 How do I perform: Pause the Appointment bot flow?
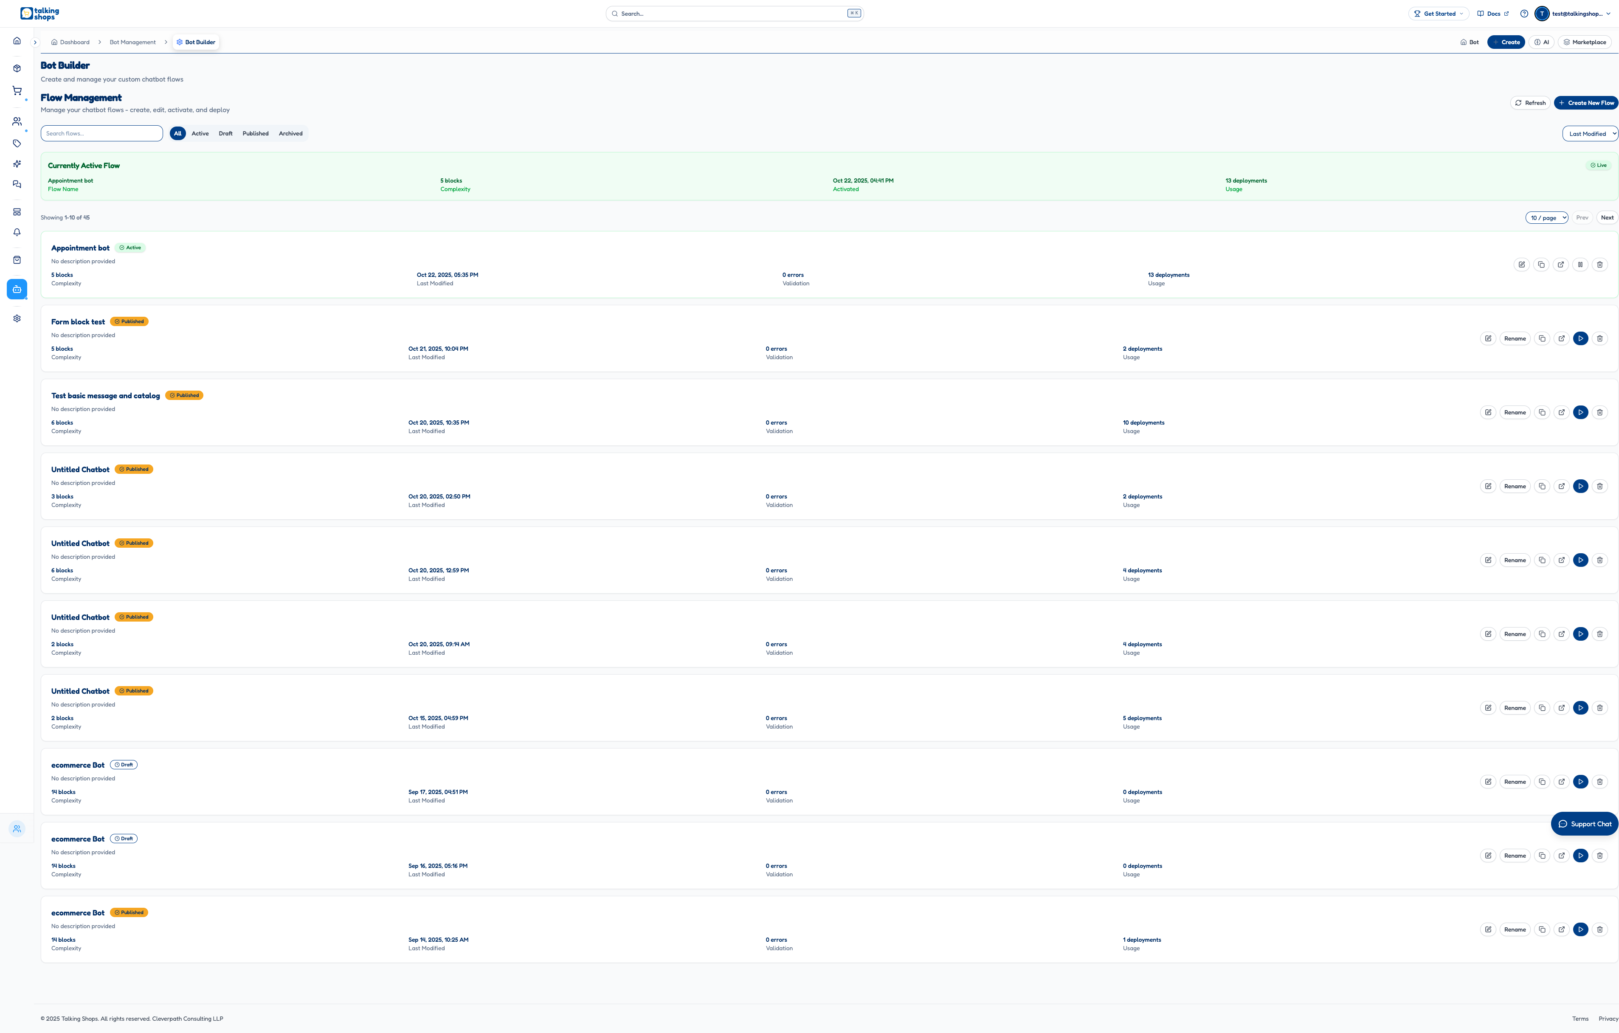point(1581,265)
